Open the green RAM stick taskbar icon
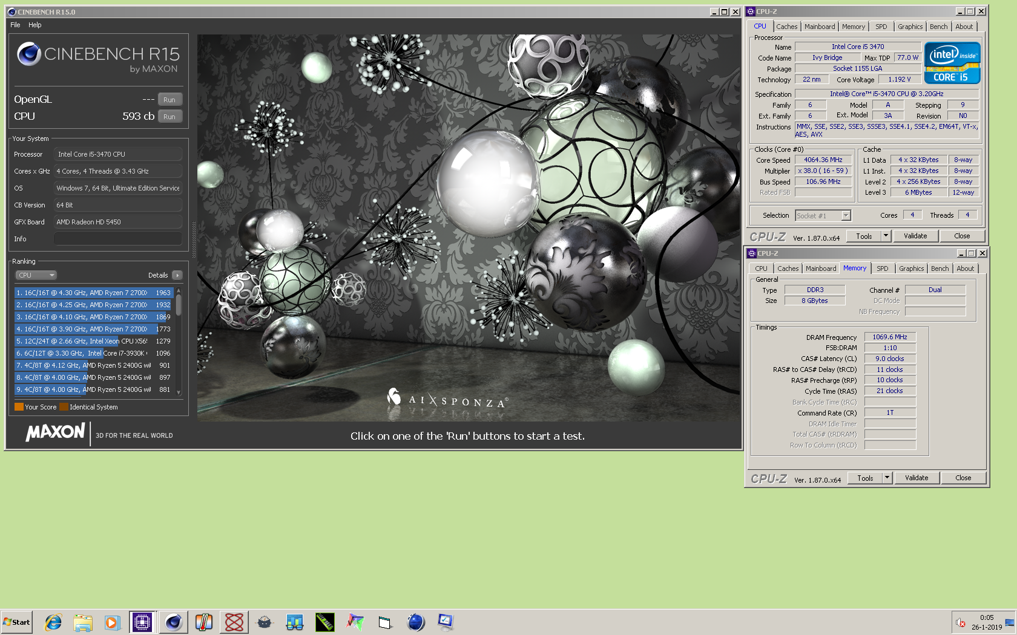This screenshot has height=635, width=1017. click(325, 622)
